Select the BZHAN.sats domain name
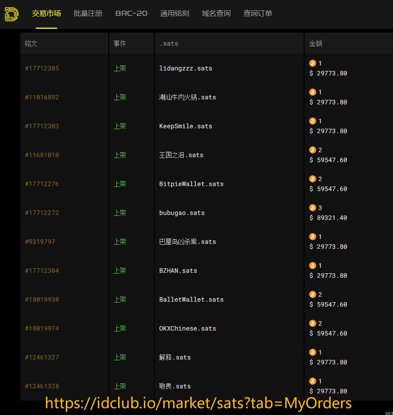The width and height of the screenshot is (393, 415). (x=178, y=270)
